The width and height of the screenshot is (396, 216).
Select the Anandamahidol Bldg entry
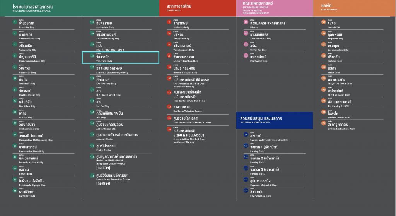coord(275,35)
